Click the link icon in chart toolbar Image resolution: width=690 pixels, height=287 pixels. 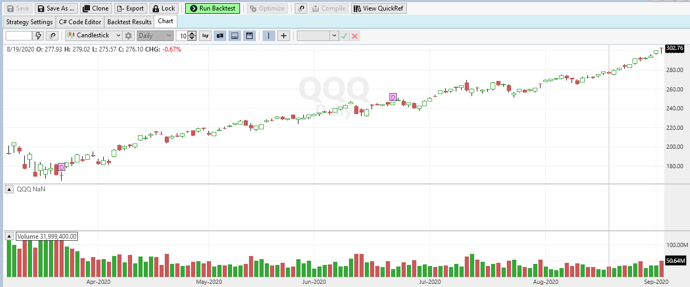point(52,36)
